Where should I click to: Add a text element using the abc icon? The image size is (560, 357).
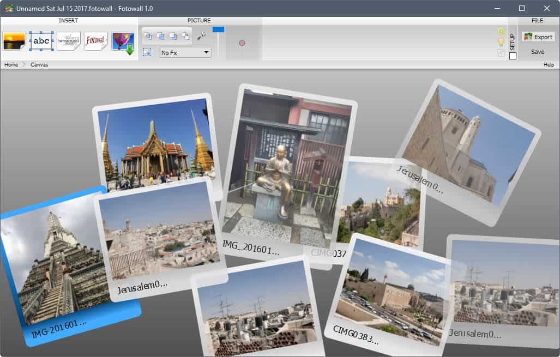click(41, 40)
